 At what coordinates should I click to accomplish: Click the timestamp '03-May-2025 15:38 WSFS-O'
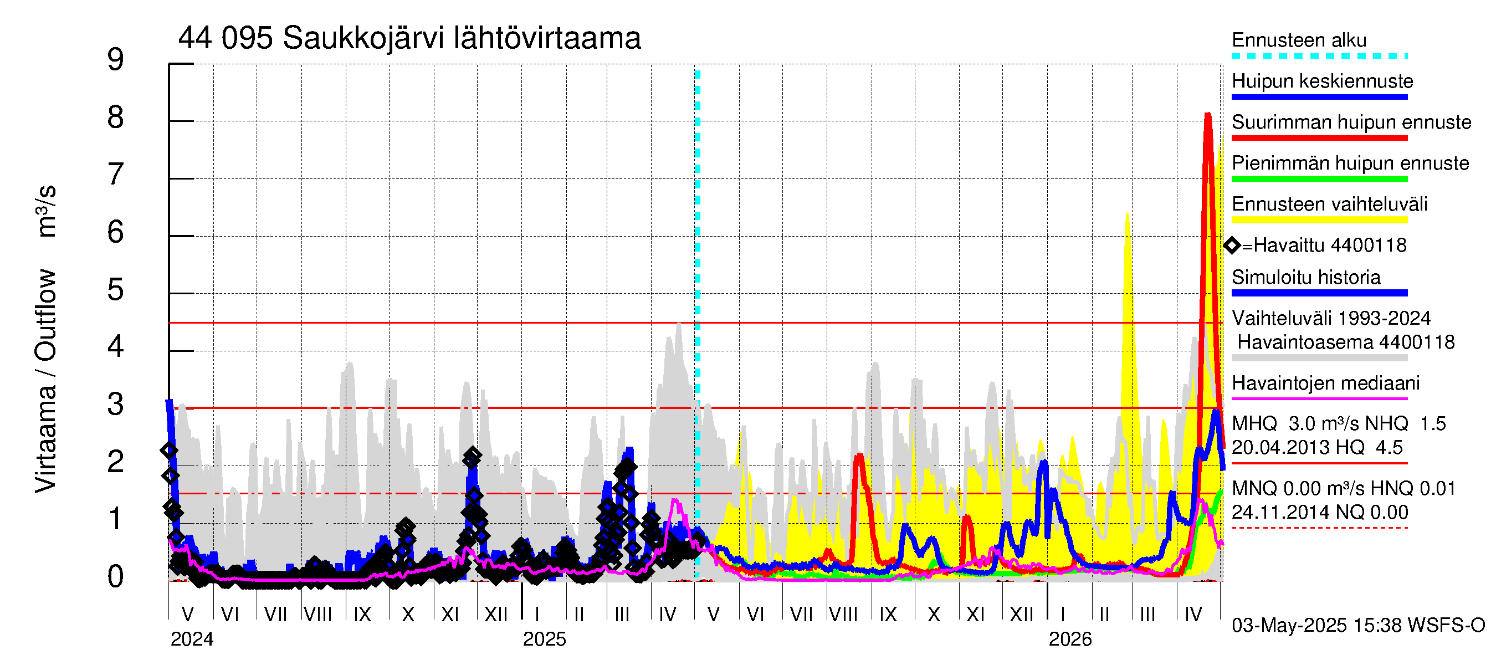(1359, 626)
